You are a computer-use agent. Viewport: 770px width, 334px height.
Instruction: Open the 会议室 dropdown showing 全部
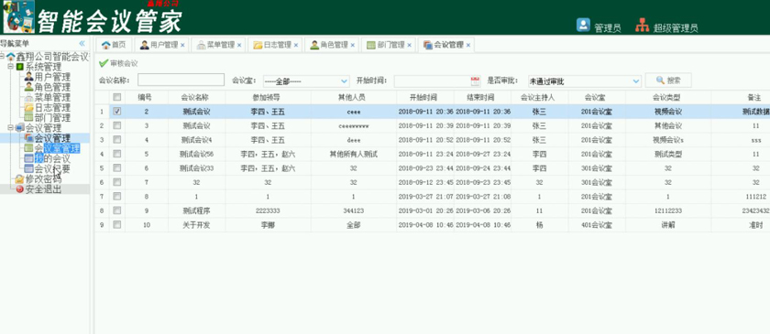point(306,81)
